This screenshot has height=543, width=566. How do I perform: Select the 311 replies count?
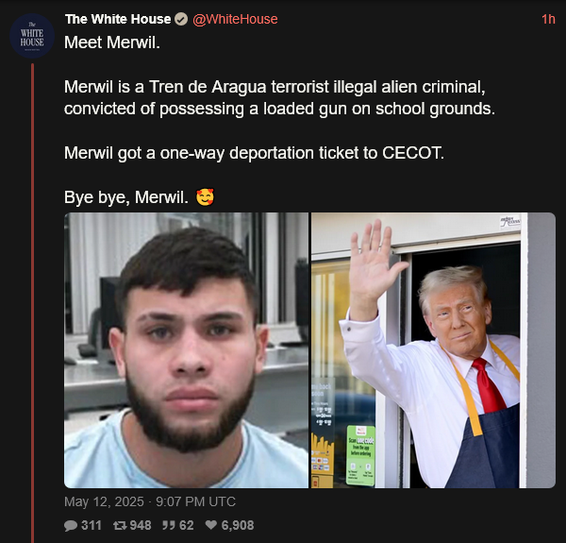[x=92, y=525]
